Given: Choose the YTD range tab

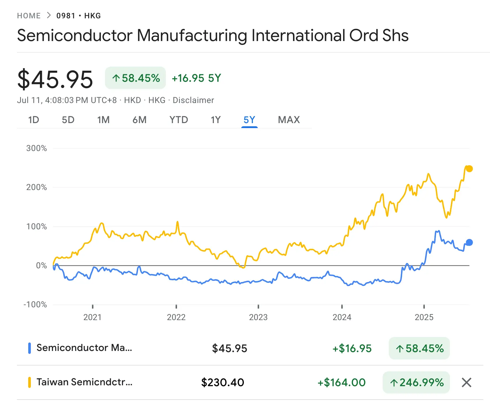Looking at the screenshot, I should (x=179, y=120).
